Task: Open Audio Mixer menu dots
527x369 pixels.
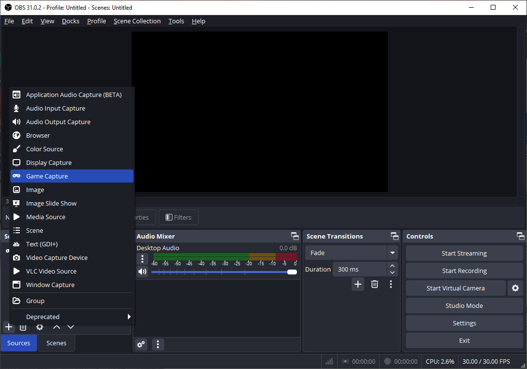Action: click(x=158, y=344)
